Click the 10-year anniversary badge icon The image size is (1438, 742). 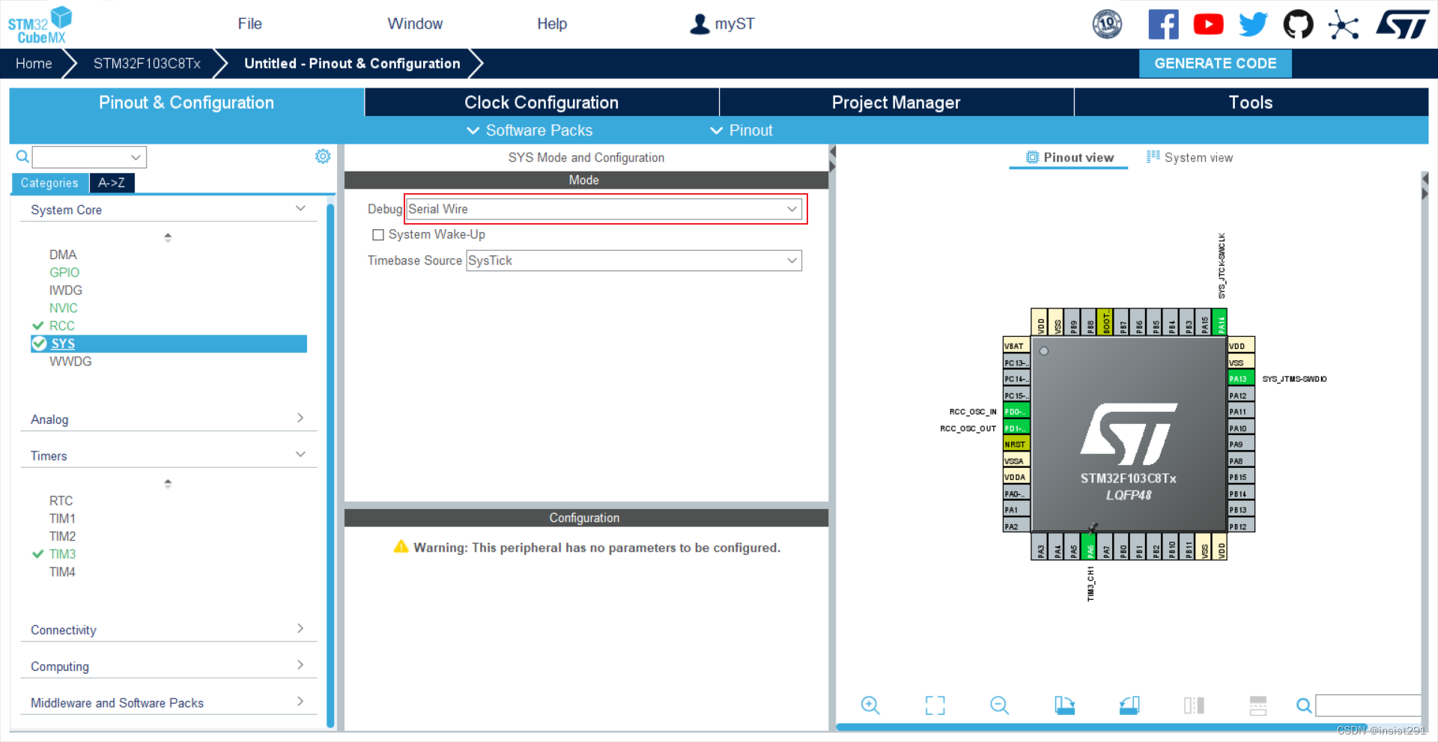(1107, 24)
